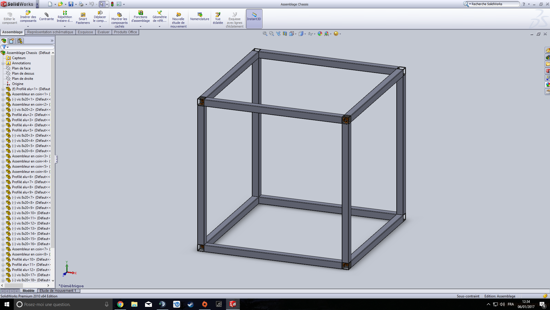Click the Zoom to fit icon
Screen dimensions: 550x310
point(265,34)
